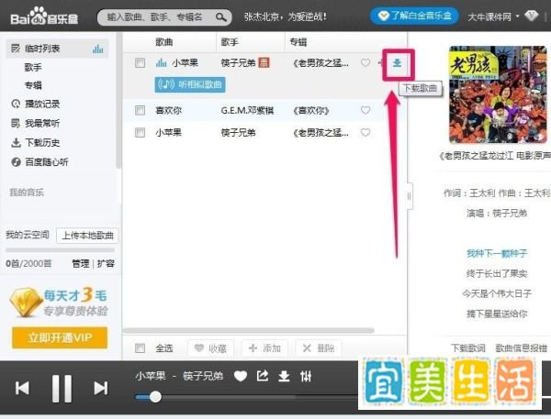This screenshot has width=551, height=419.
Task: Open 下载历史 download history
Action: click(36, 142)
